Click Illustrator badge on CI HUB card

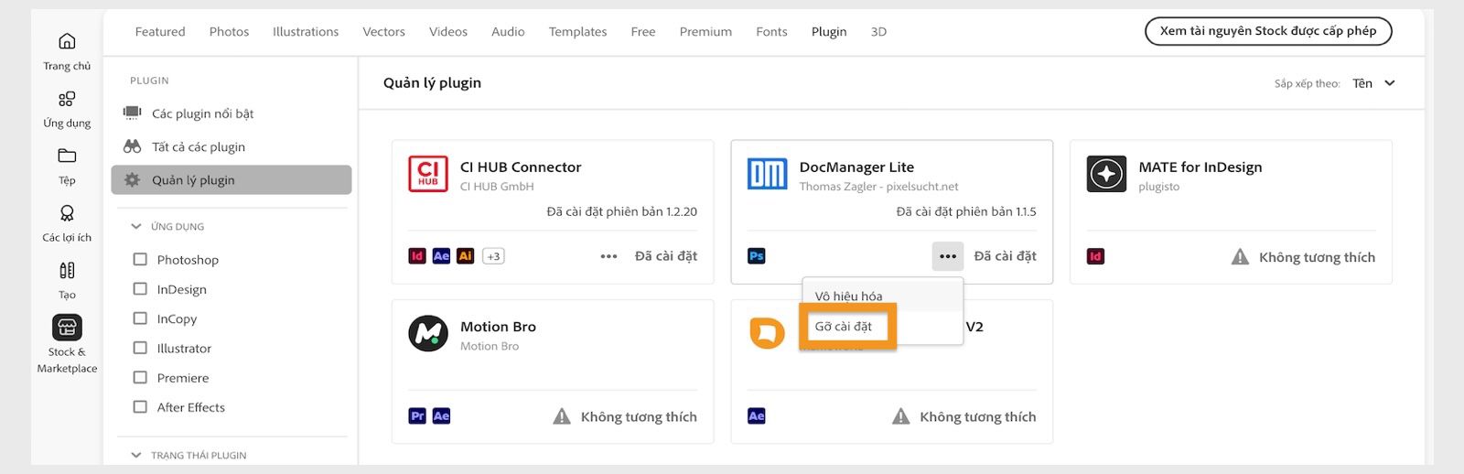pos(465,256)
